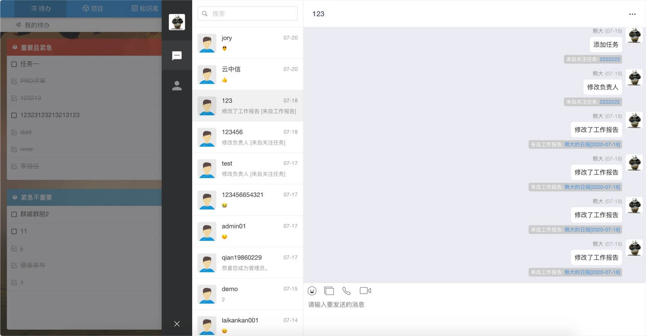Click the close X icon at sidebar bottom
The image size is (646, 336).
pyautogui.click(x=177, y=323)
